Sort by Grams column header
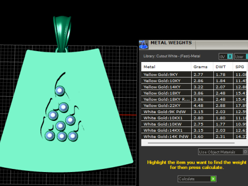Viewport: 248px width, 186px height. pos(202,67)
